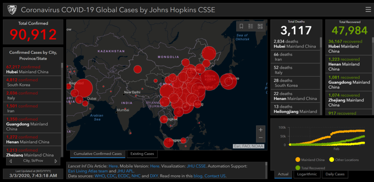This screenshot has height=182, width=374.
Task: Click the Esri, FAO, NOAA attribution
Action: pyautogui.click(x=249, y=146)
